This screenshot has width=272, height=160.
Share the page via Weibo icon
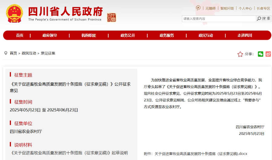click(x=268, y=54)
